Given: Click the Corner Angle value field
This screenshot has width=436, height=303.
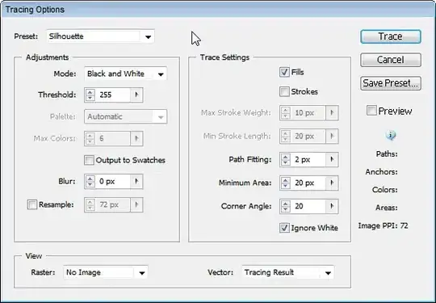Looking at the screenshot, I should 308,206.
